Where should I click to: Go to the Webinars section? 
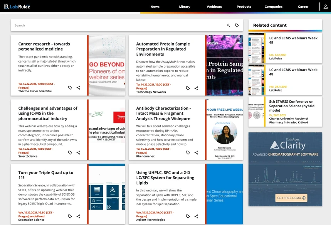tap(214, 7)
